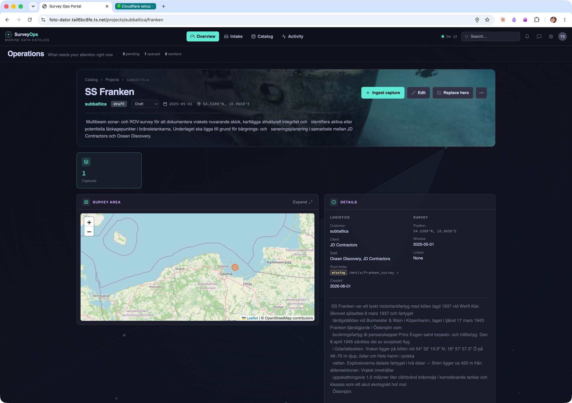Switch to the Cloudflare setup tab group

pos(136,6)
